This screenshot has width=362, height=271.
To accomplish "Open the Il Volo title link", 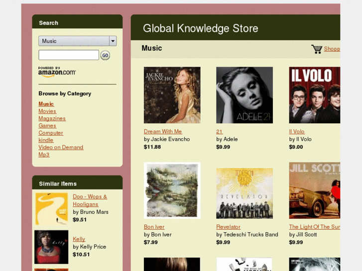I will click(x=297, y=131).
